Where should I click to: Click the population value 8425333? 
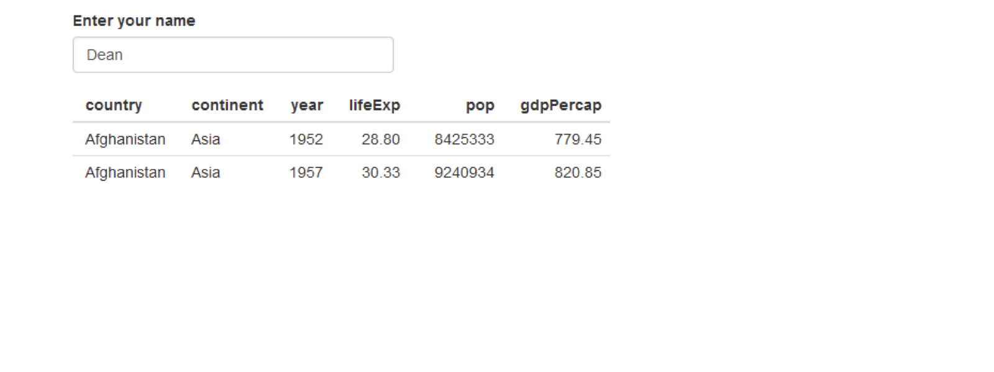pos(465,139)
